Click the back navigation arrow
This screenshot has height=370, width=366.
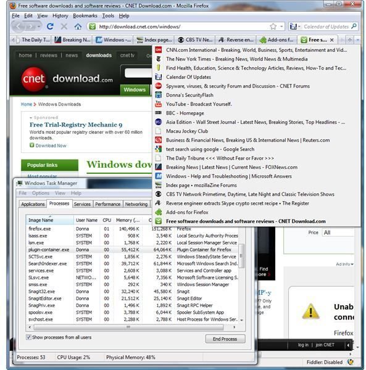(19, 27)
